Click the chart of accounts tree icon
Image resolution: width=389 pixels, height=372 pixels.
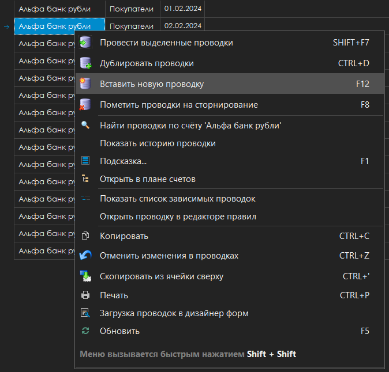85,179
